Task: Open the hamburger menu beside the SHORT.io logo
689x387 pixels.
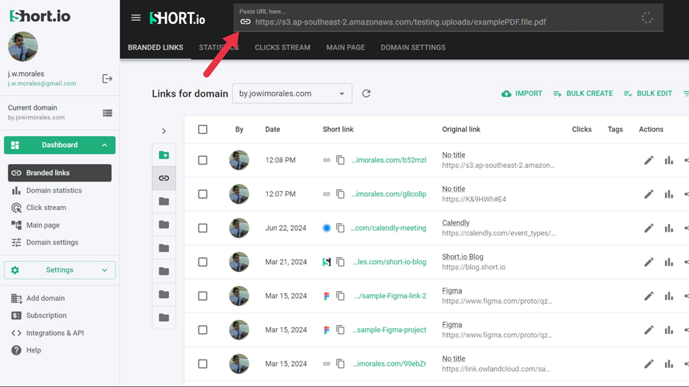Action: coord(136,18)
